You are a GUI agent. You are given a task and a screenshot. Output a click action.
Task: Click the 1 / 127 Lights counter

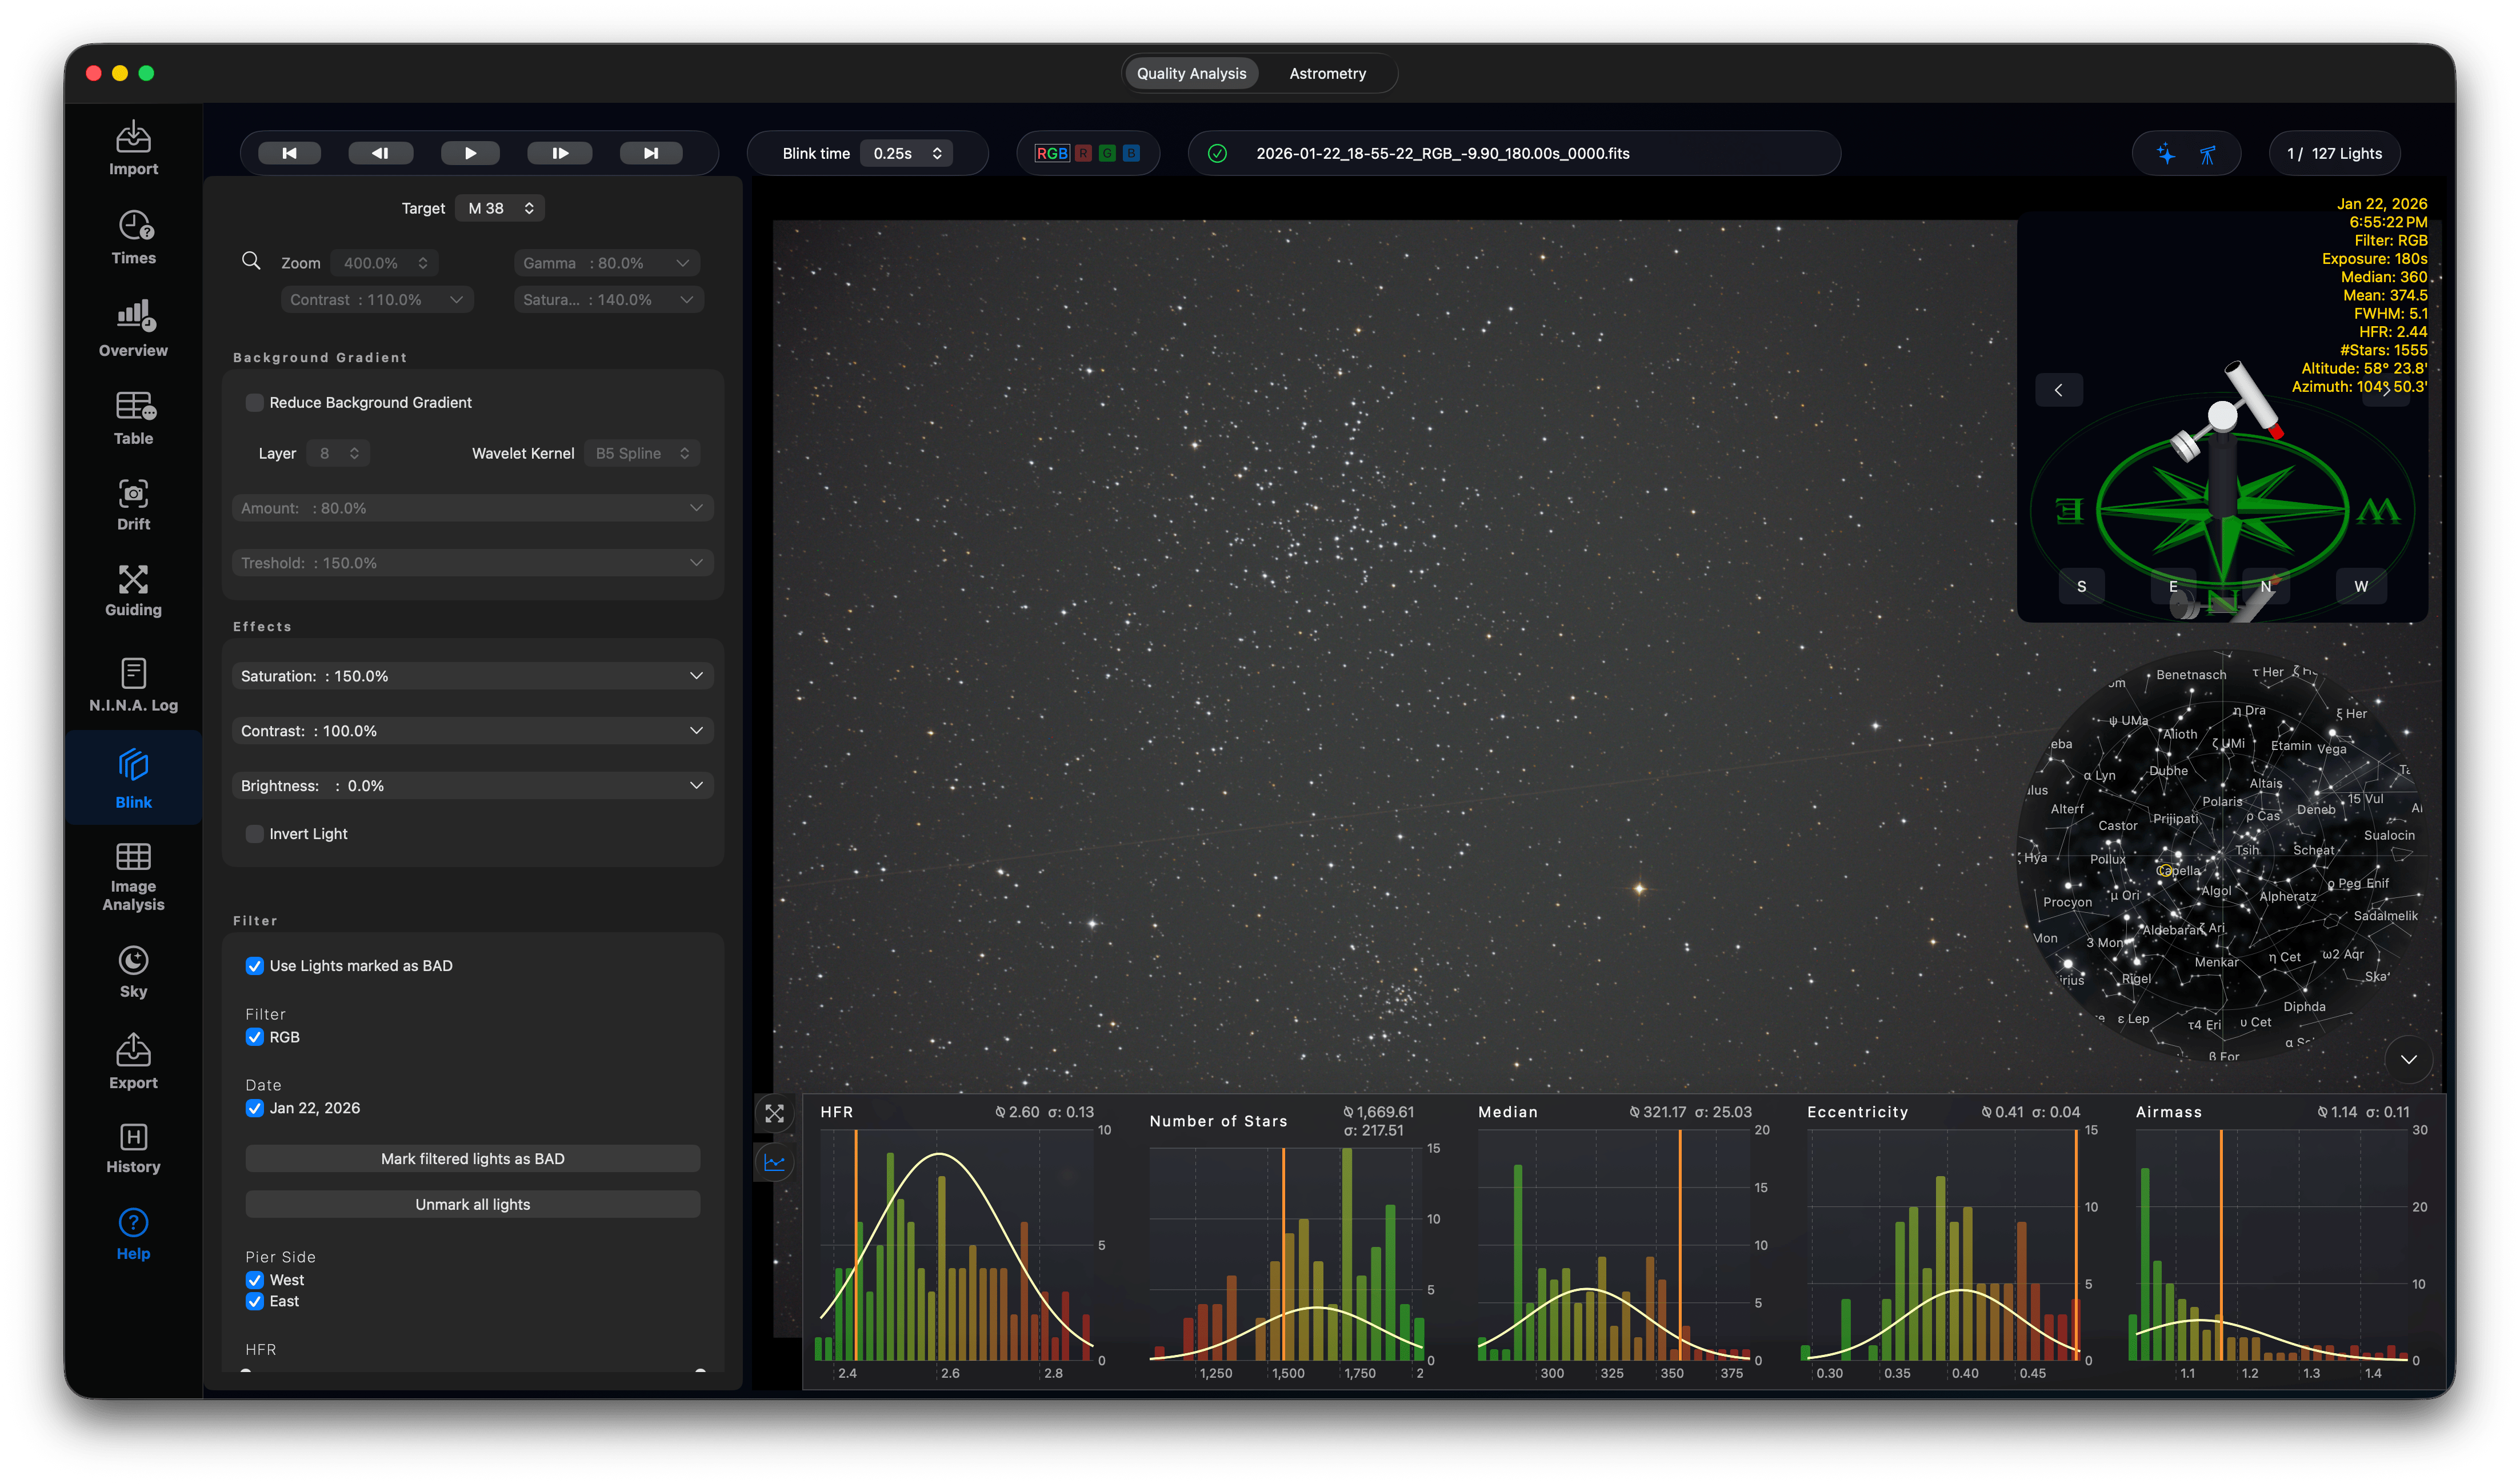[x=2334, y=153]
